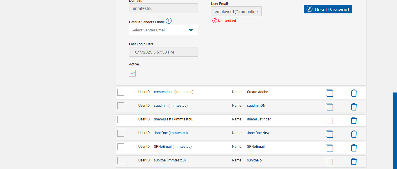Delete the sunitha user row
The height and width of the screenshot is (169, 397).
click(353, 161)
